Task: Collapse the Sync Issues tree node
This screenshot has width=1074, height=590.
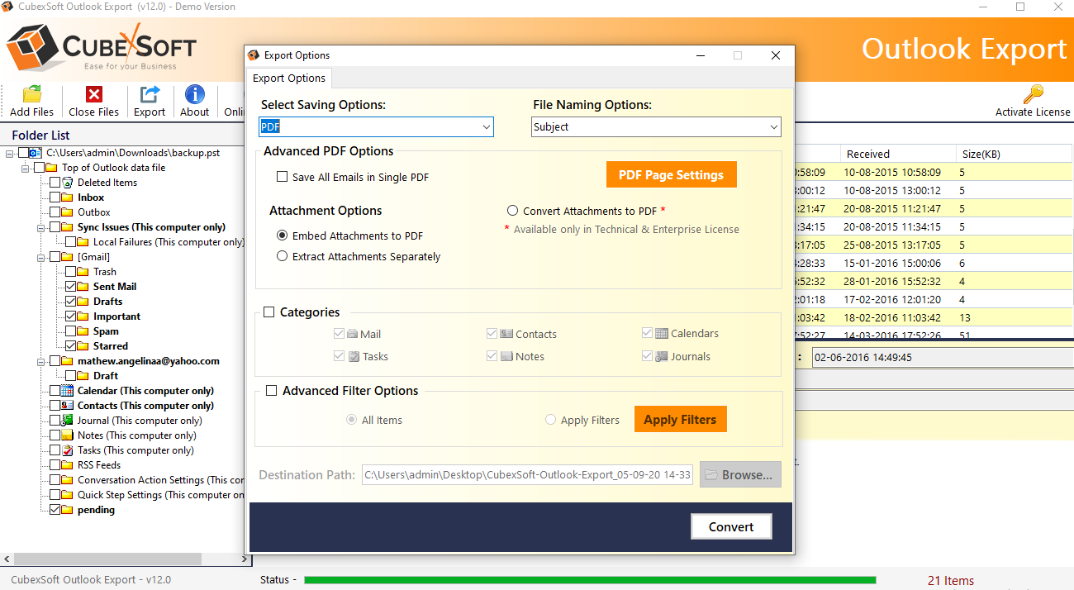Action: point(41,227)
